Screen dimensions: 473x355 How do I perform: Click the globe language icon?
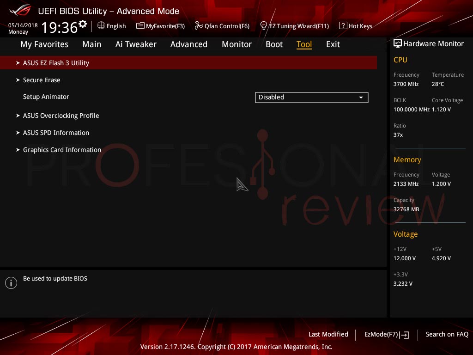coord(101,25)
